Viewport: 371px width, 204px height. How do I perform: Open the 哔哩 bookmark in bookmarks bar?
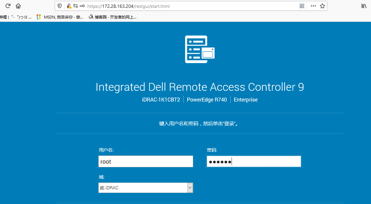coord(16,17)
